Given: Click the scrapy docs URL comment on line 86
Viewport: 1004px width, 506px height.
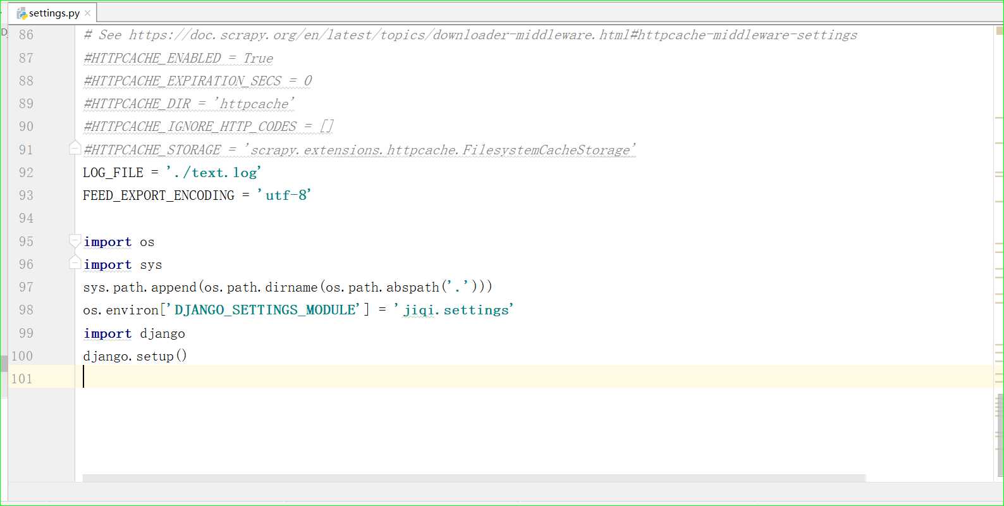Looking at the screenshot, I should point(470,35).
